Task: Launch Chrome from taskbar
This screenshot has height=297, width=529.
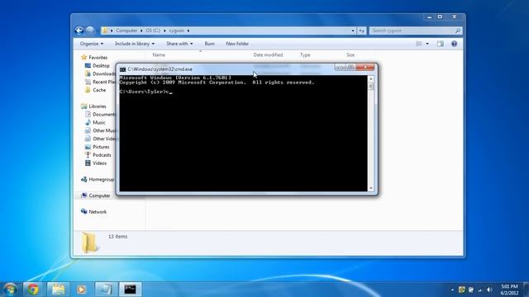Action: pyautogui.click(x=33, y=290)
